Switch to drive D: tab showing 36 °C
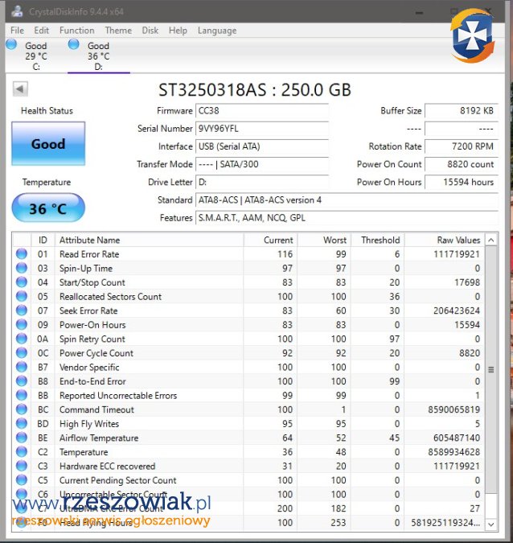Image resolution: width=513 pixels, height=543 pixels. tap(99, 56)
